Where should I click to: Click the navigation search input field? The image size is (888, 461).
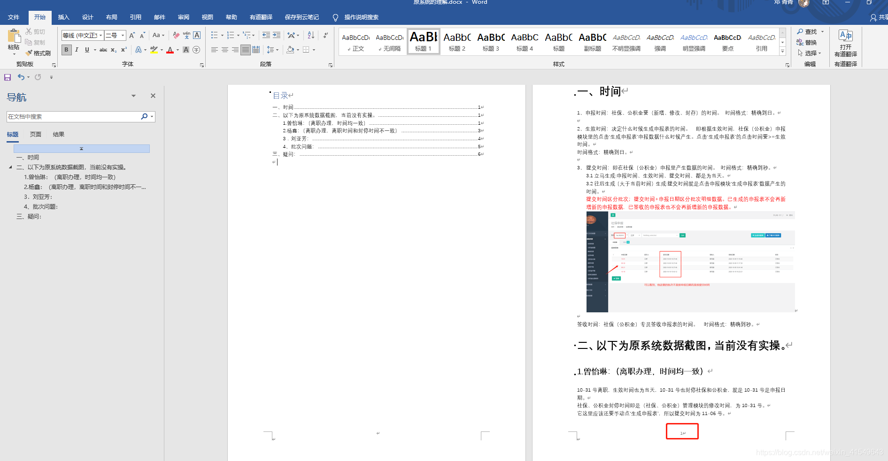(x=74, y=116)
